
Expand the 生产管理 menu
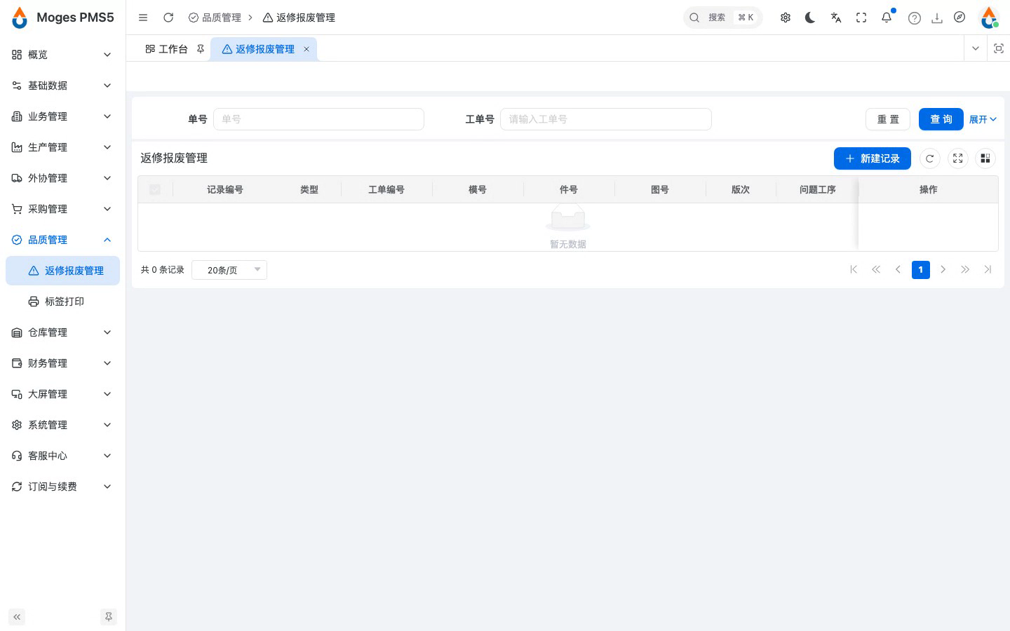(62, 147)
